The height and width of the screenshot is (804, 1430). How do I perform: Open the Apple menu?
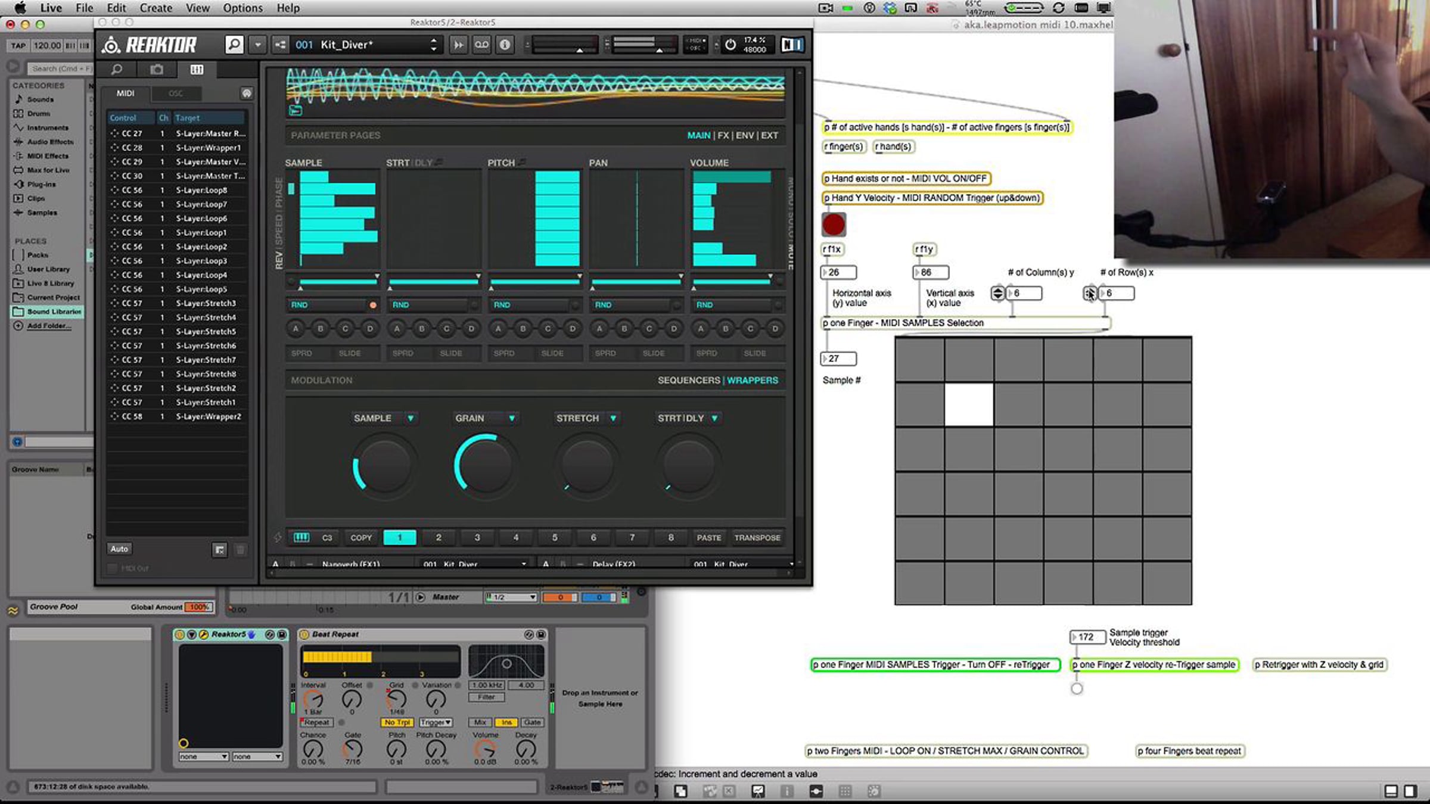pos(20,8)
